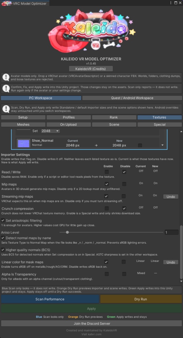Toggle Set anisotropic filtering checkbox
The width and height of the screenshot is (183, 338).
click(x=3, y=220)
